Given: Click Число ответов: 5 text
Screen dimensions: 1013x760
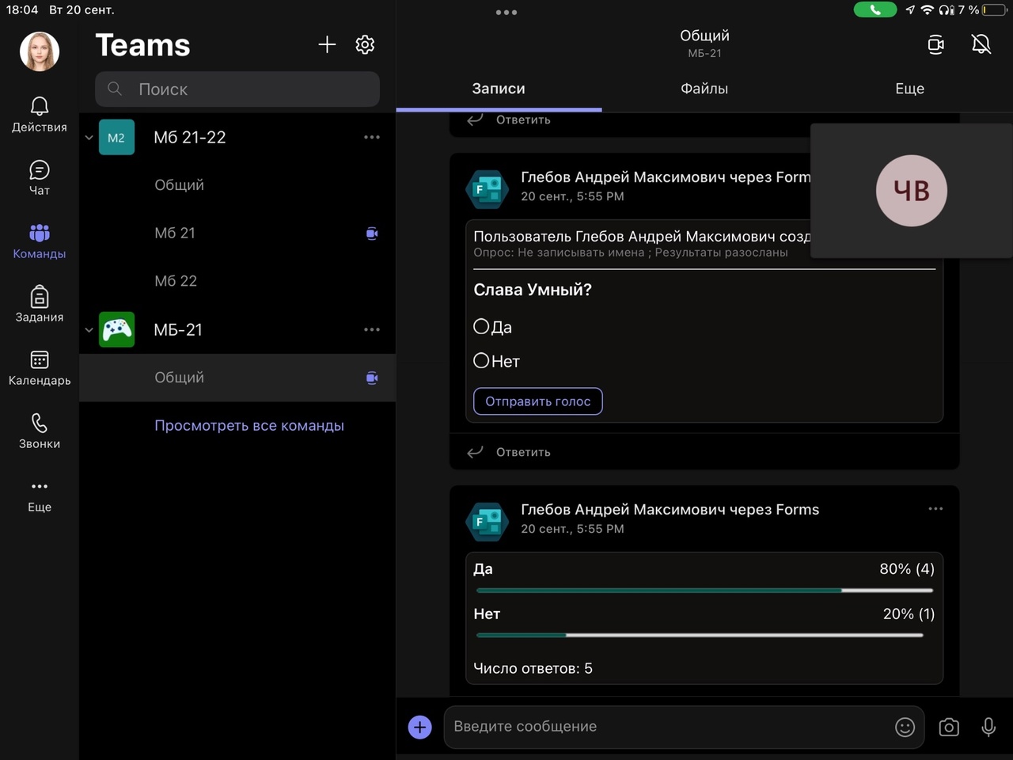Looking at the screenshot, I should tap(533, 668).
